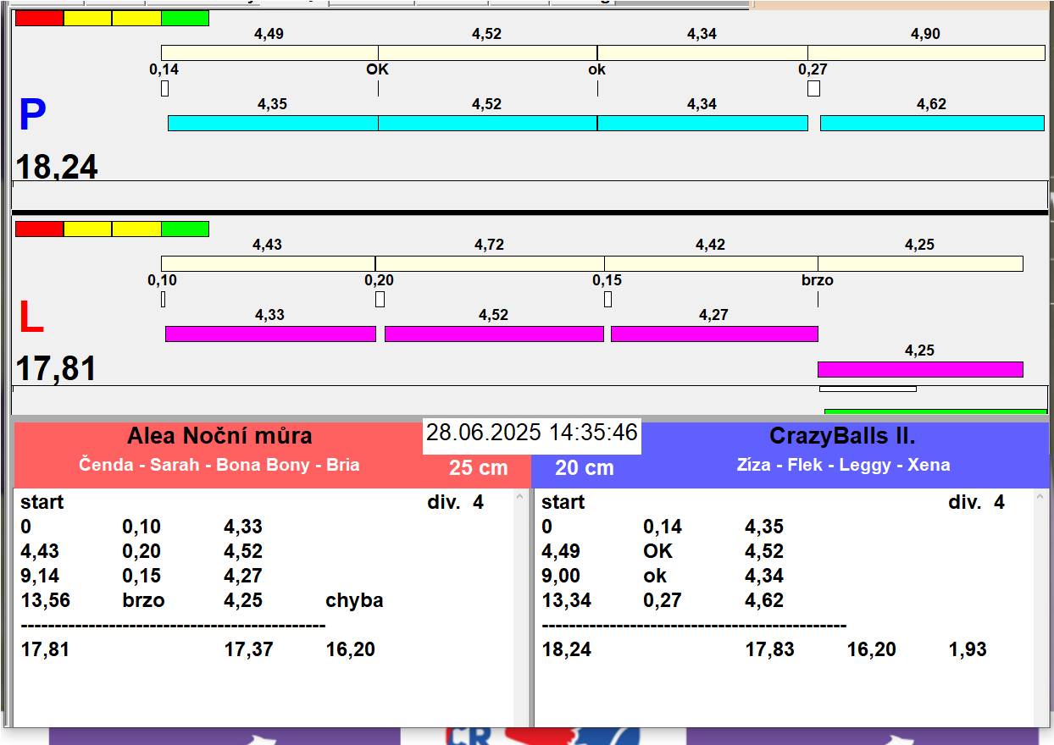Select the row starting with 9,00

pyautogui.click(x=663, y=576)
